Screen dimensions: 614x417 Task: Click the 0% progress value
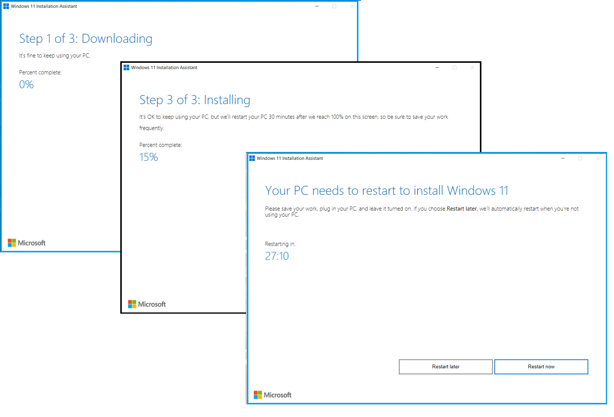[26, 84]
